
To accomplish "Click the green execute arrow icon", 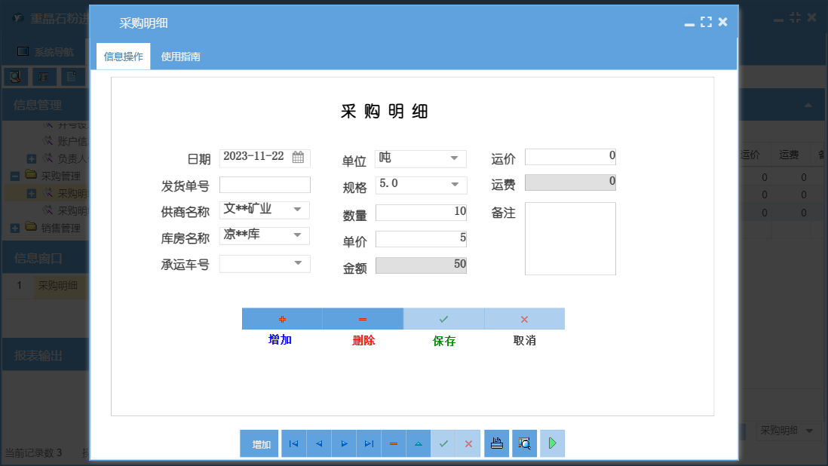I will (551, 443).
